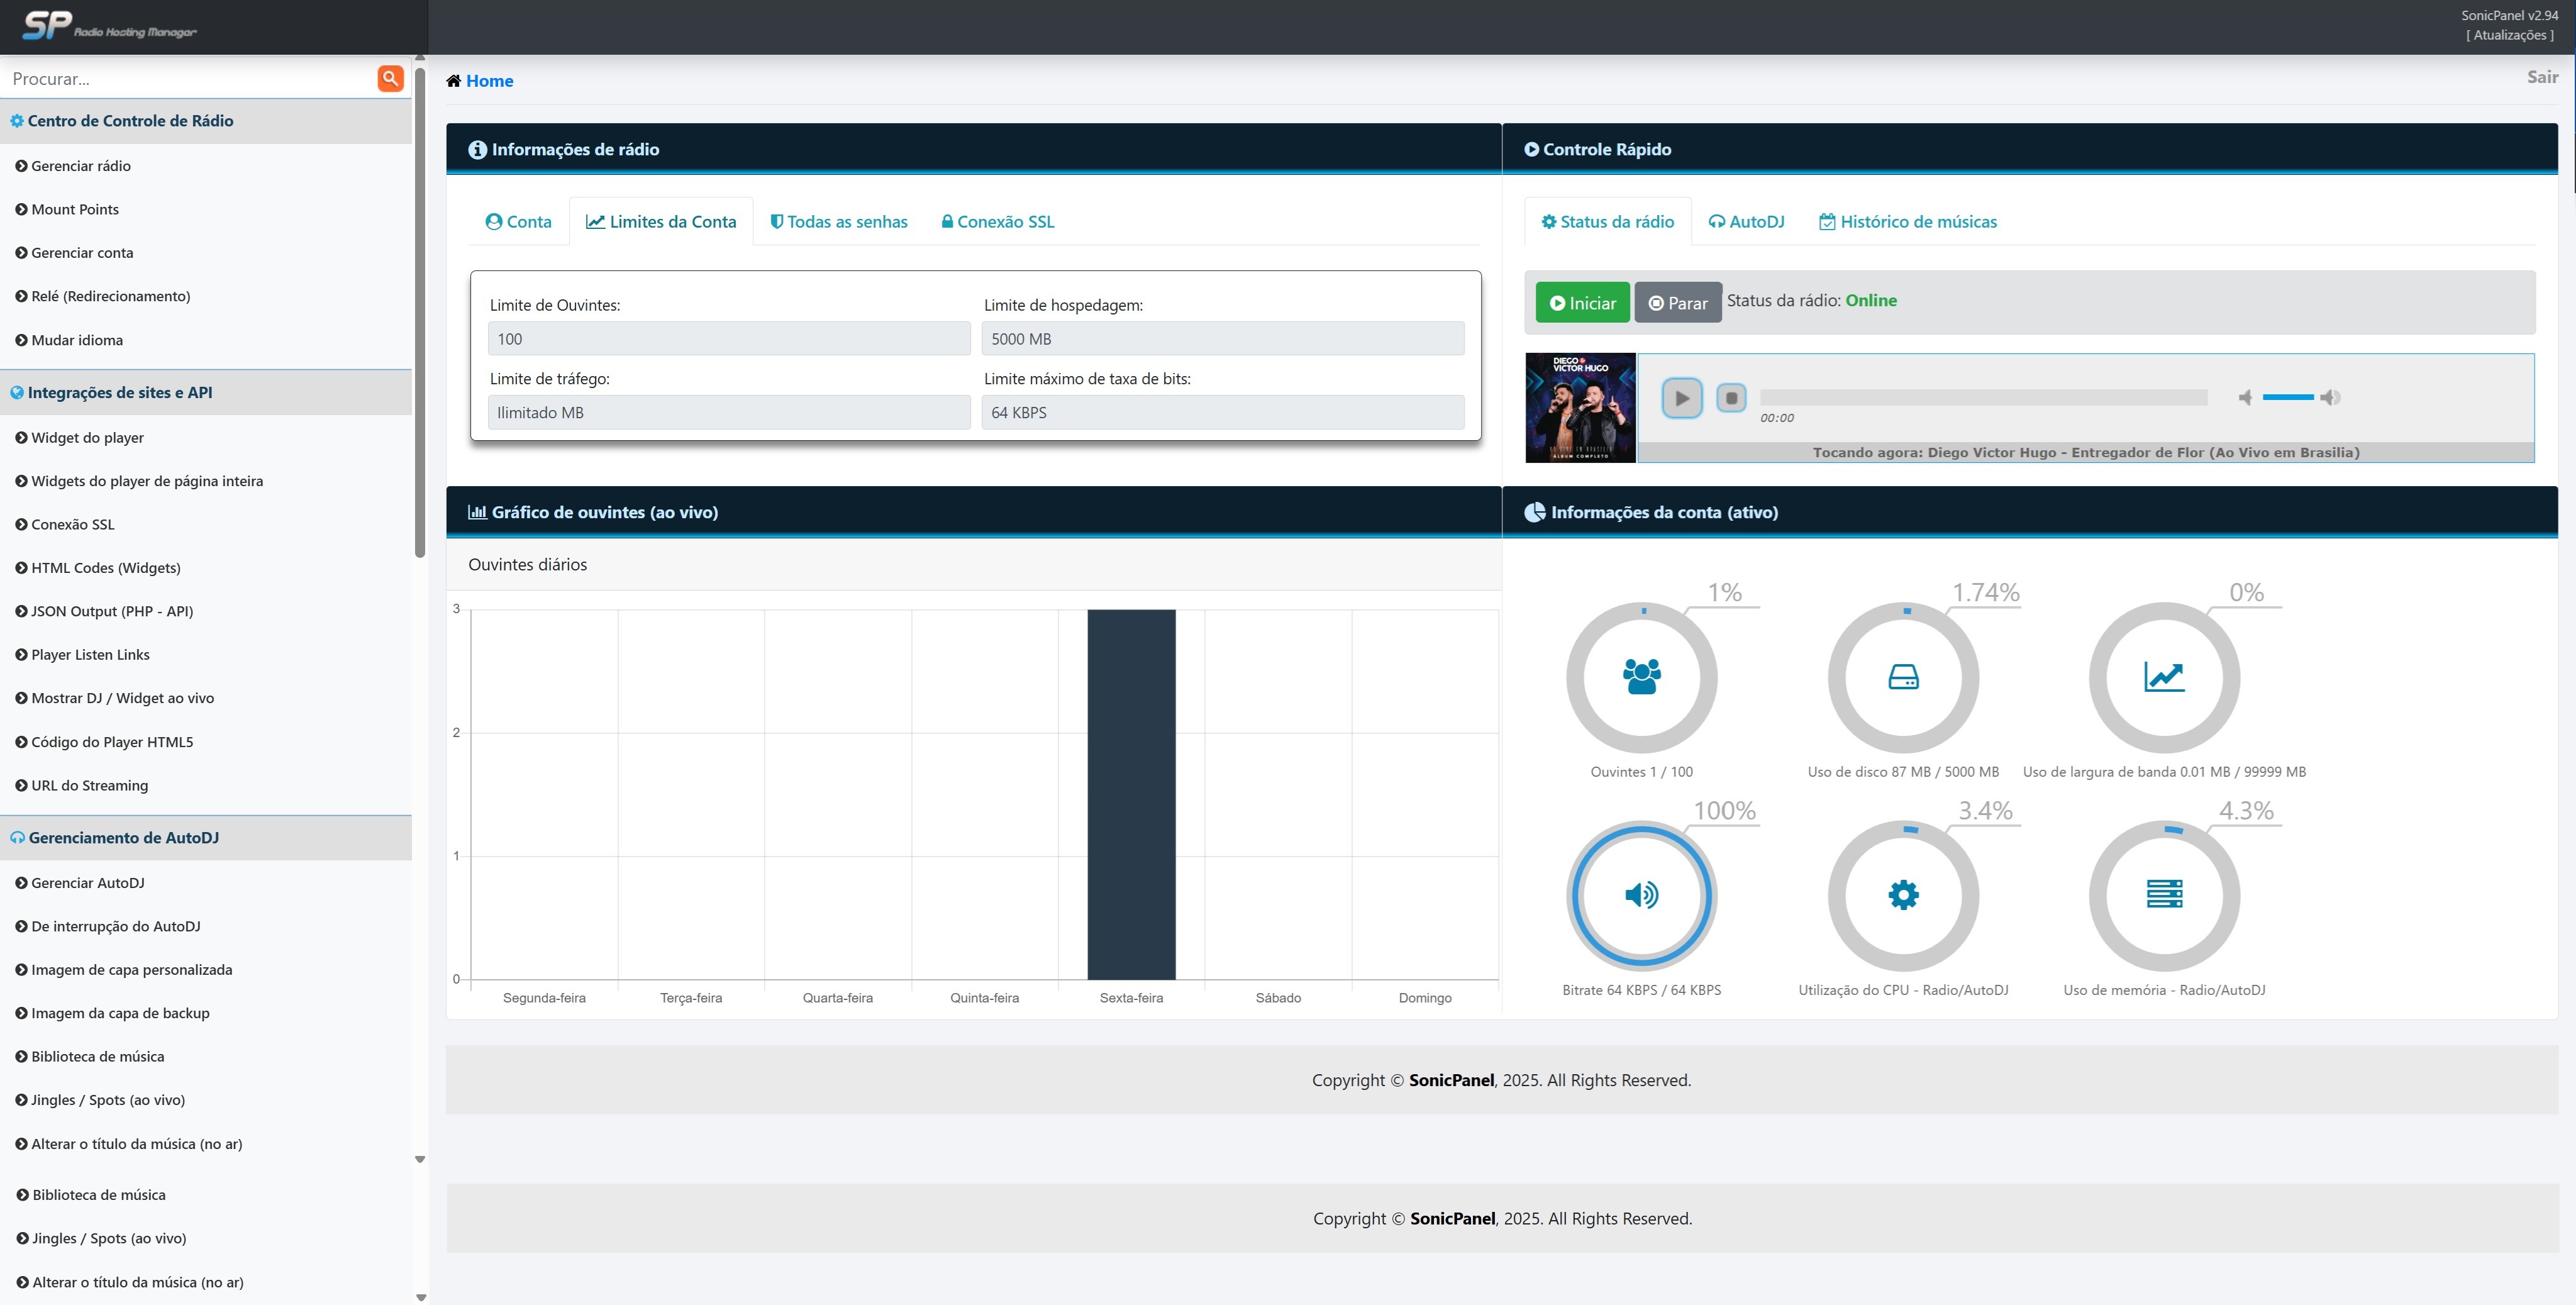Click the CPU usage gear icon
2576x1305 pixels.
(1902, 894)
